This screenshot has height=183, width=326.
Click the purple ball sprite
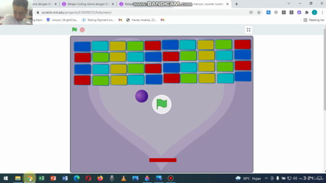142,96
